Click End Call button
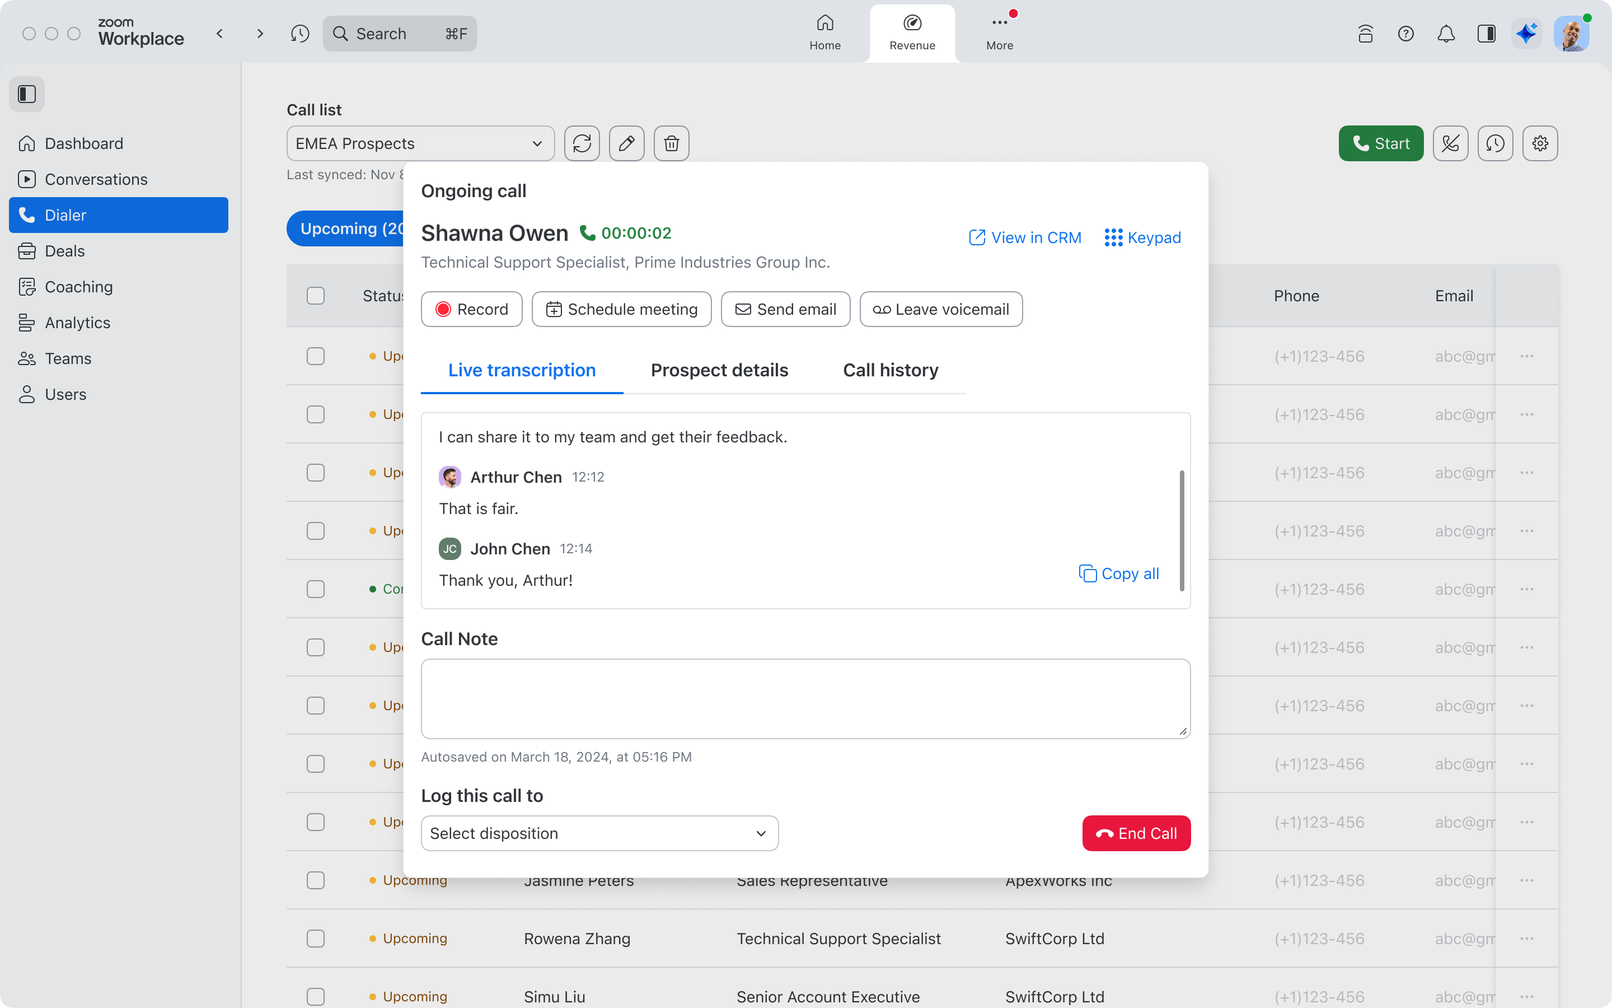The width and height of the screenshot is (1612, 1008). click(x=1137, y=833)
